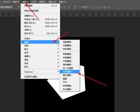
Task: Expand the 其它 other submenu
Action: (x=40, y=67)
